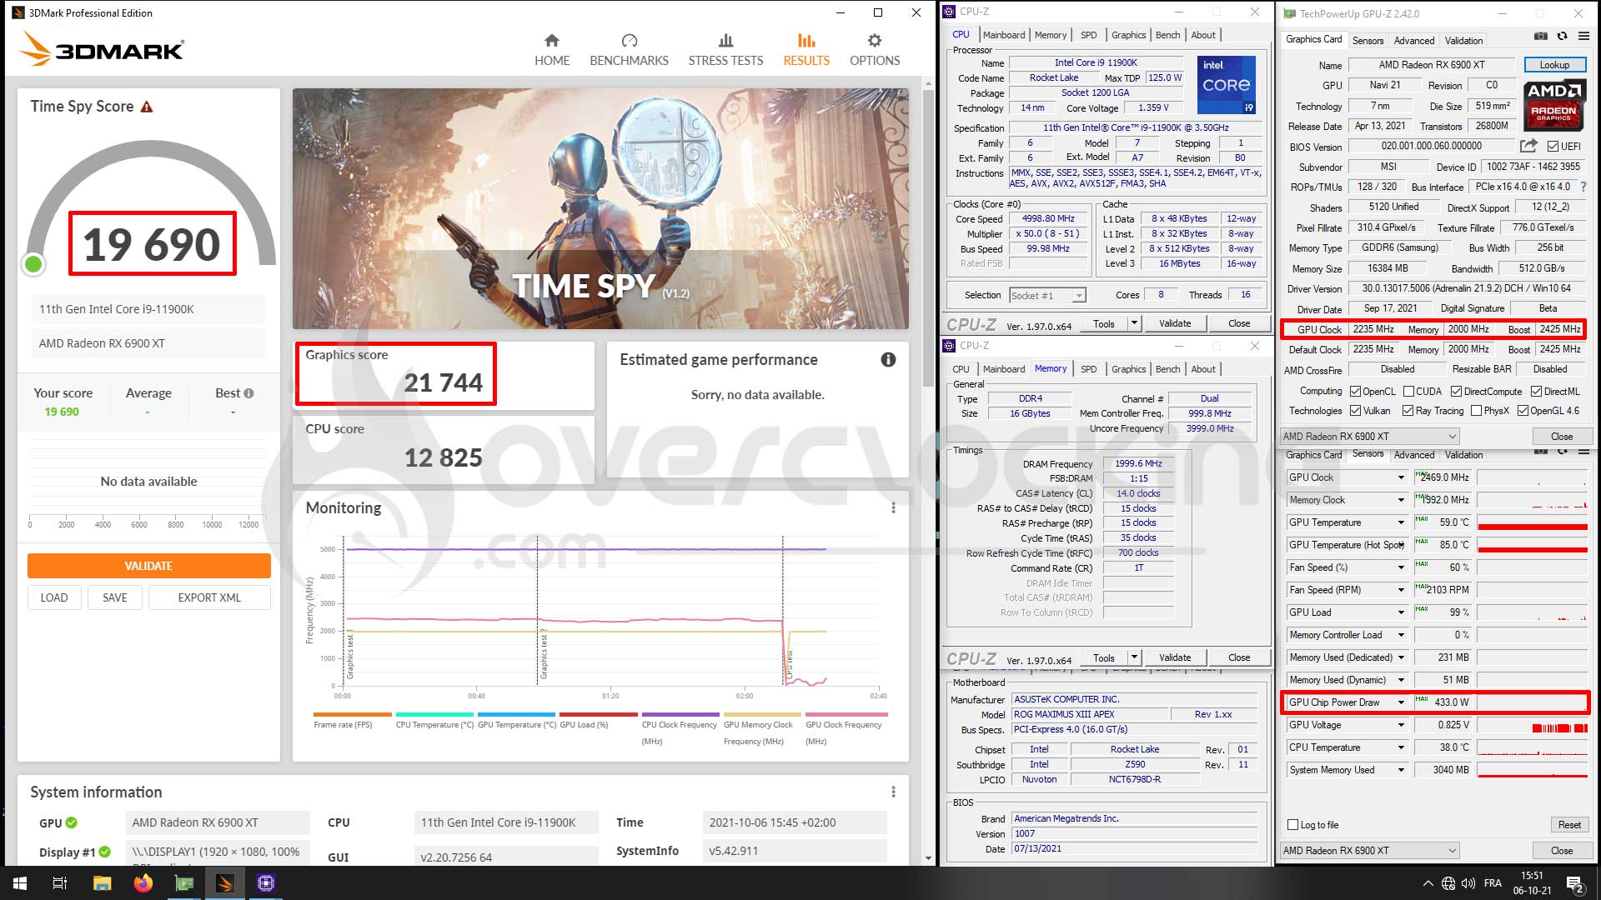Open the GPU-Z hamburger menu icon
This screenshot has width=1601, height=900.
[x=1583, y=37]
